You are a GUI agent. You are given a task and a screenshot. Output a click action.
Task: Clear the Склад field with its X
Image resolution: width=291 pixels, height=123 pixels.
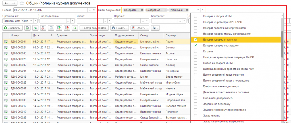point(109,21)
